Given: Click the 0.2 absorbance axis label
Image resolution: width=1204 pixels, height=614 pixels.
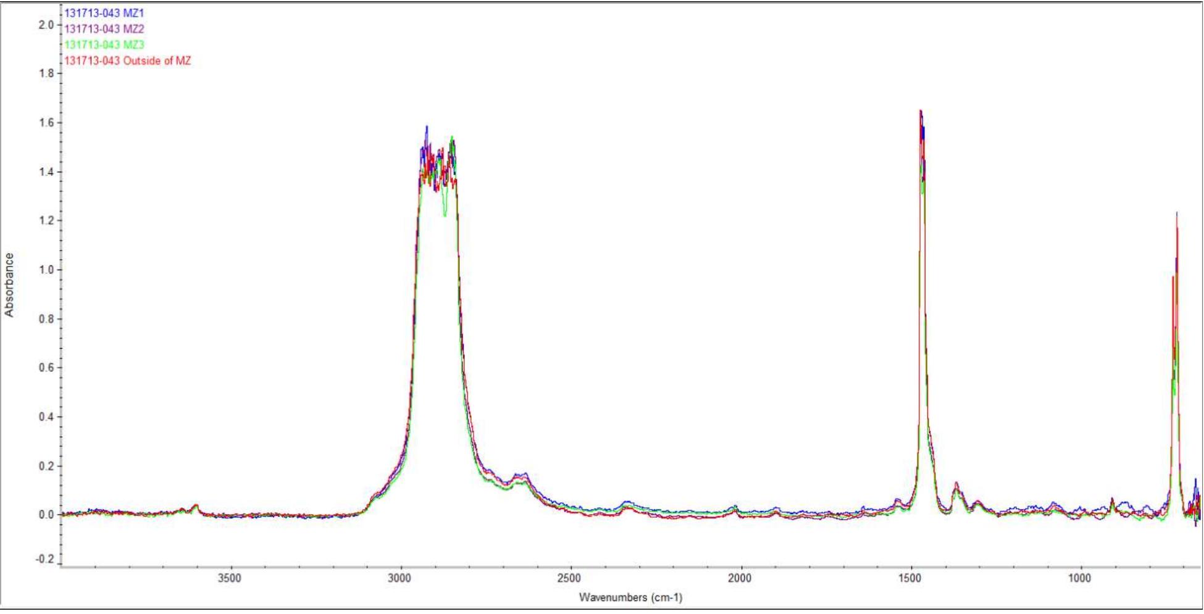Looking at the screenshot, I should (x=46, y=466).
